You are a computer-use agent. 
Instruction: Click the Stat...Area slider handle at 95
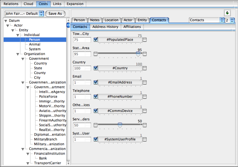138,54
